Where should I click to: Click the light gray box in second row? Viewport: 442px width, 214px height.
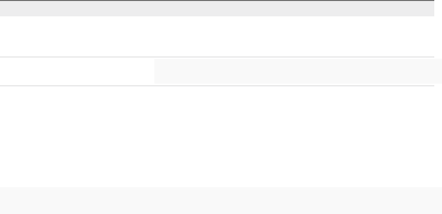point(298,71)
